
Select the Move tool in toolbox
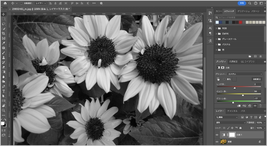[x=3, y=14]
